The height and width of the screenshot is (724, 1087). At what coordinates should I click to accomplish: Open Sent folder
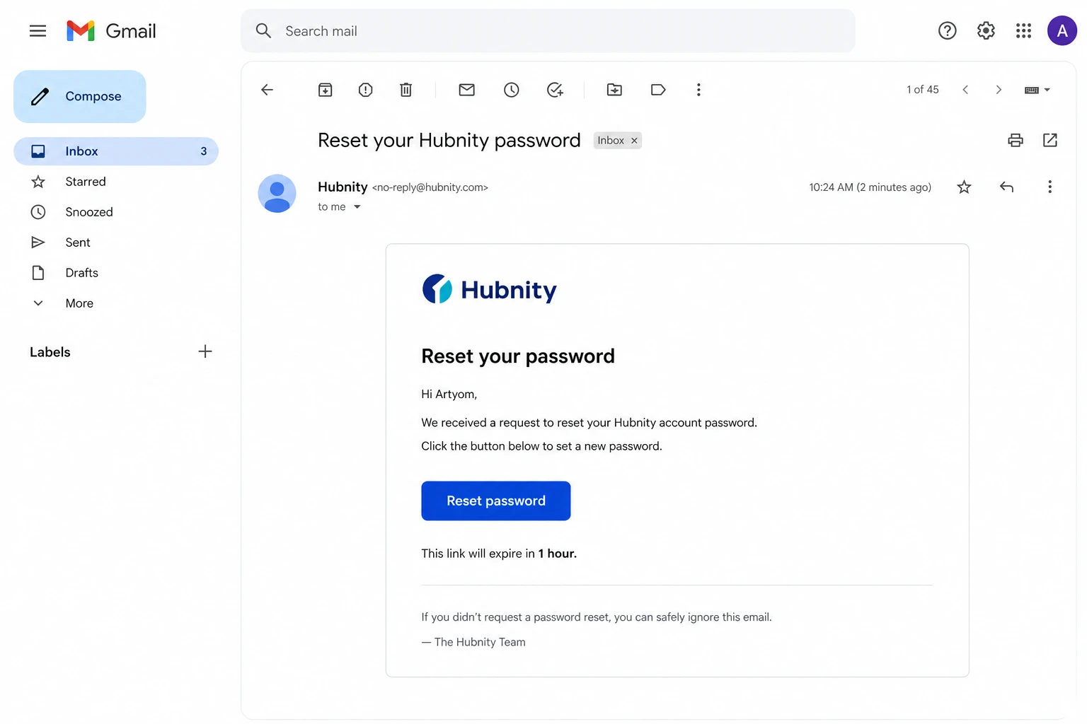click(x=78, y=243)
